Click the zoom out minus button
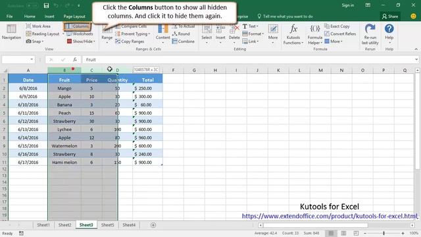The height and width of the screenshot is (237, 421). tap(365, 233)
